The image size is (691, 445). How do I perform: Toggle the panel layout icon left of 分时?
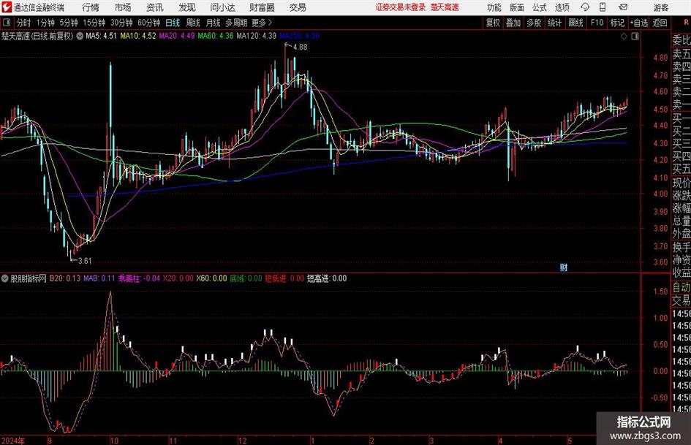pyautogui.click(x=7, y=23)
